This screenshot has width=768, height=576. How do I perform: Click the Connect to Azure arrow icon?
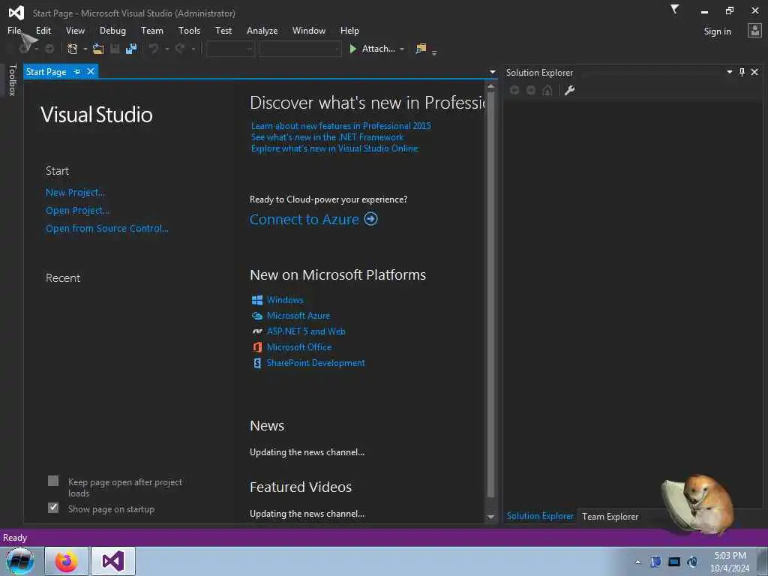point(371,219)
